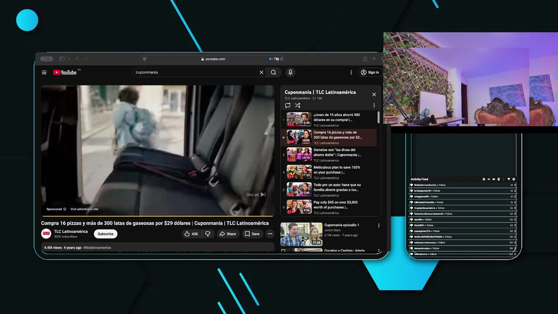
Task: Subscribe to TLC Latinoamérica
Action: (105, 234)
